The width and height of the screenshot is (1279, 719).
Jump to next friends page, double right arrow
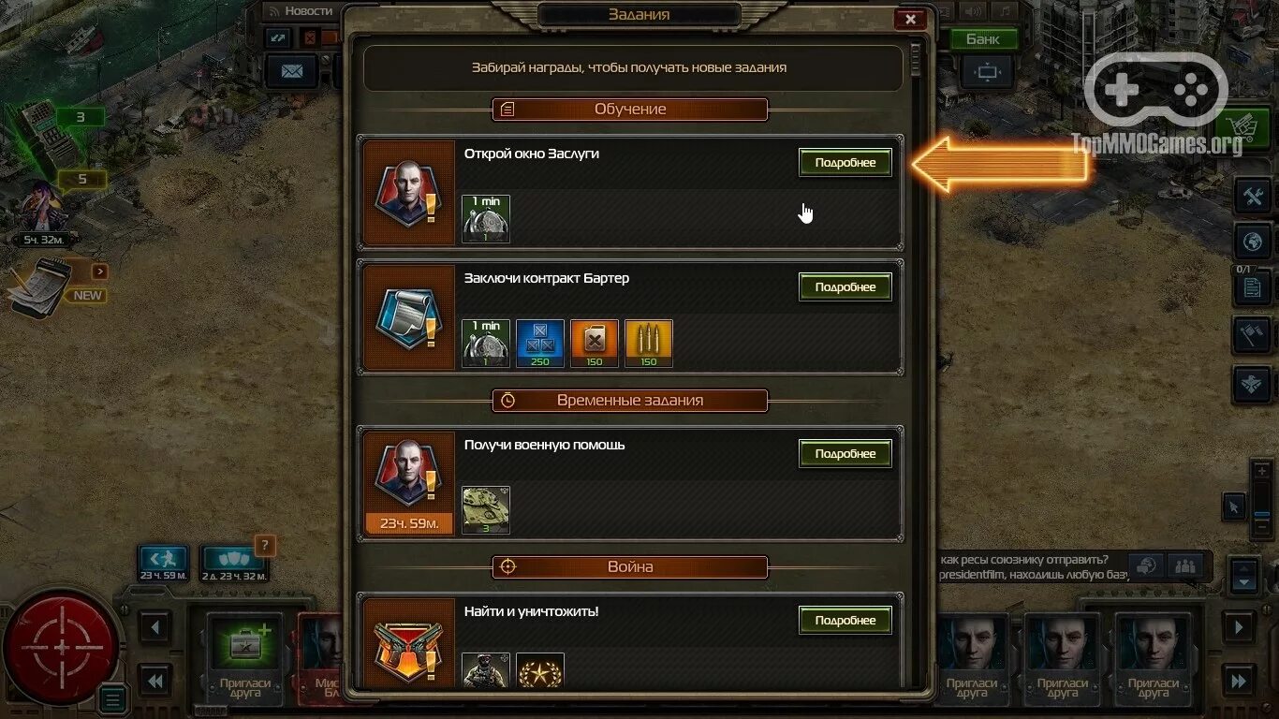1238,681
